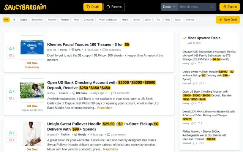Image resolution: width=243 pixels, height=152 pixels.
Task: Open the Kleenex deal's 0 comments link
Action: (x=112, y=50)
